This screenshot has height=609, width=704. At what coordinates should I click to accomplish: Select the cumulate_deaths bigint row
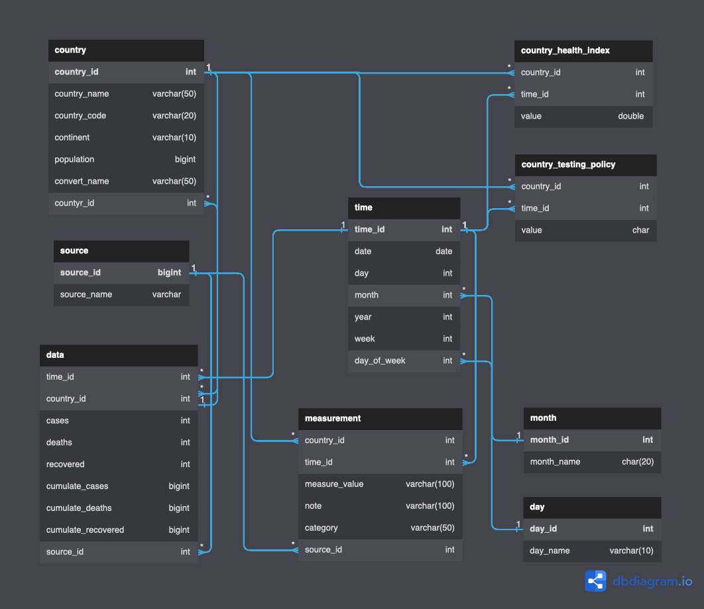pos(119,508)
